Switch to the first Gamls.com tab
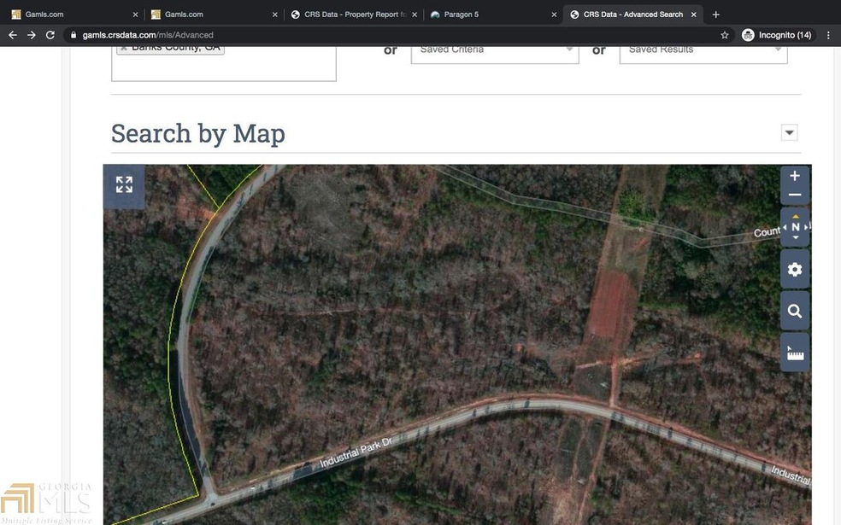 72,15
